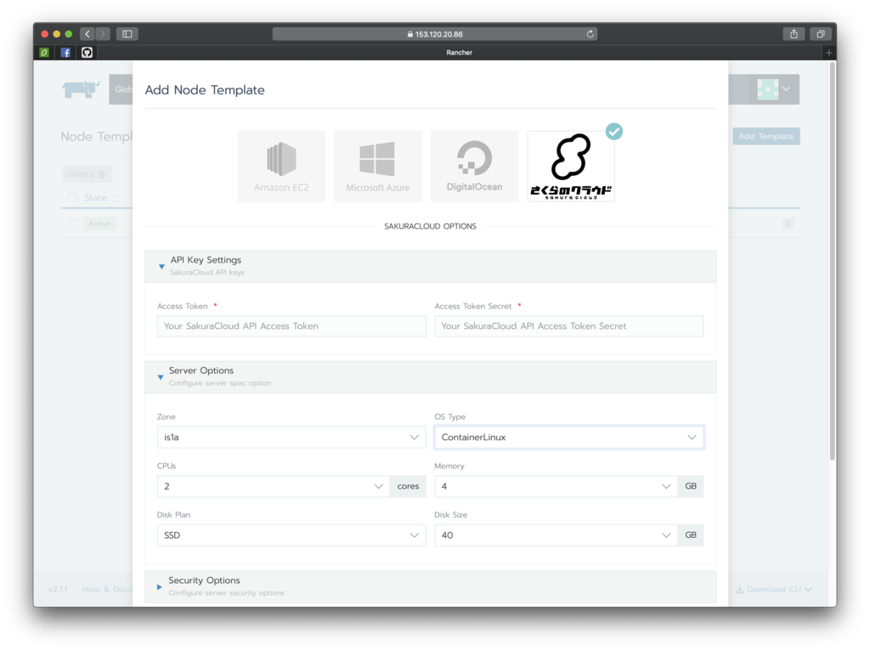Open the GitHub favorites bookmark
This screenshot has width=870, height=651.
[x=88, y=52]
